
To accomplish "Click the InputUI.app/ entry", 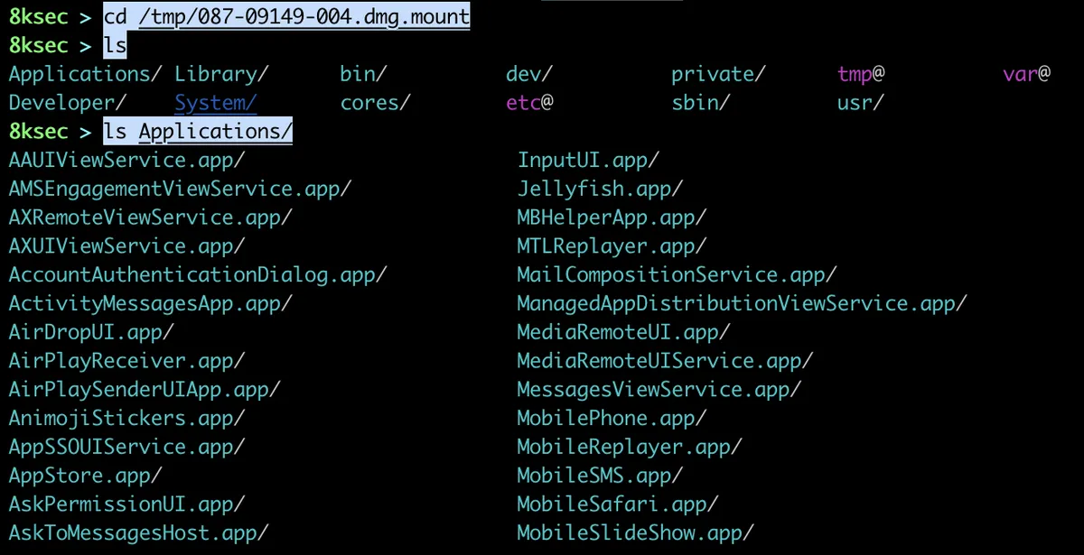I will click(588, 161).
